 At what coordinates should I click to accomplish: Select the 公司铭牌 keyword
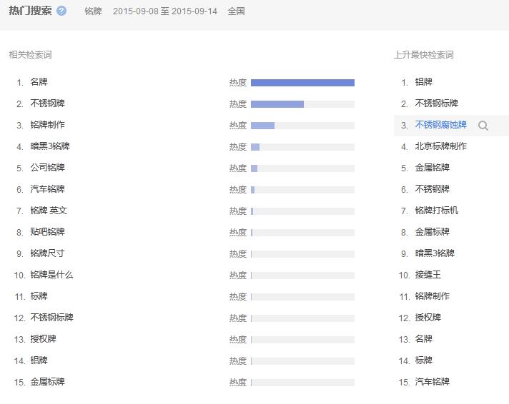[x=47, y=168]
